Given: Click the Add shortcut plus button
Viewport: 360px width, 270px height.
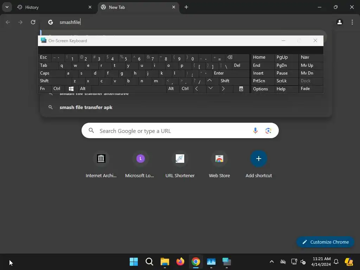Looking at the screenshot, I should pyautogui.click(x=258, y=159).
